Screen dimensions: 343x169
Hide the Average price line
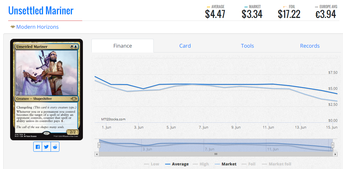[177, 164]
